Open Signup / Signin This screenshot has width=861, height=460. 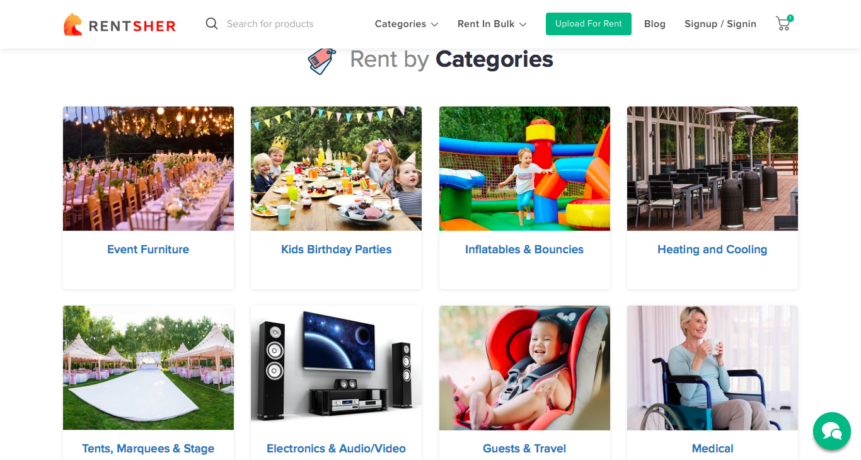tap(720, 24)
